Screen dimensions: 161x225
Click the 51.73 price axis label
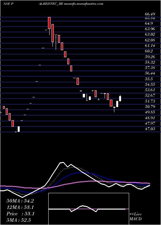[x=150, y=101]
